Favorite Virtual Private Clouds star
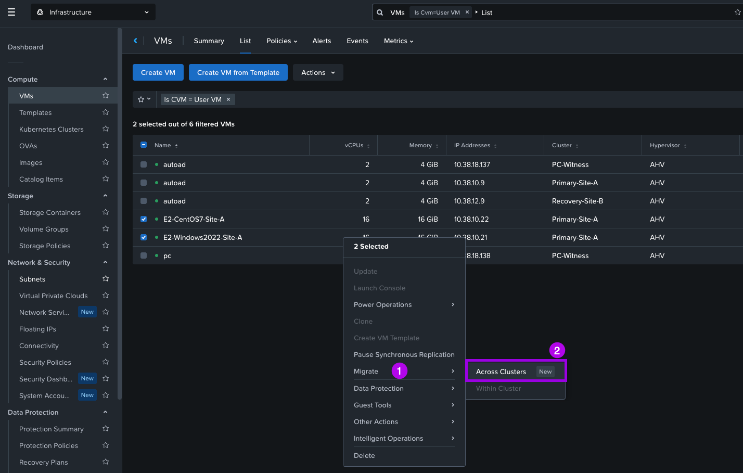The image size is (743, 473). 106,296
